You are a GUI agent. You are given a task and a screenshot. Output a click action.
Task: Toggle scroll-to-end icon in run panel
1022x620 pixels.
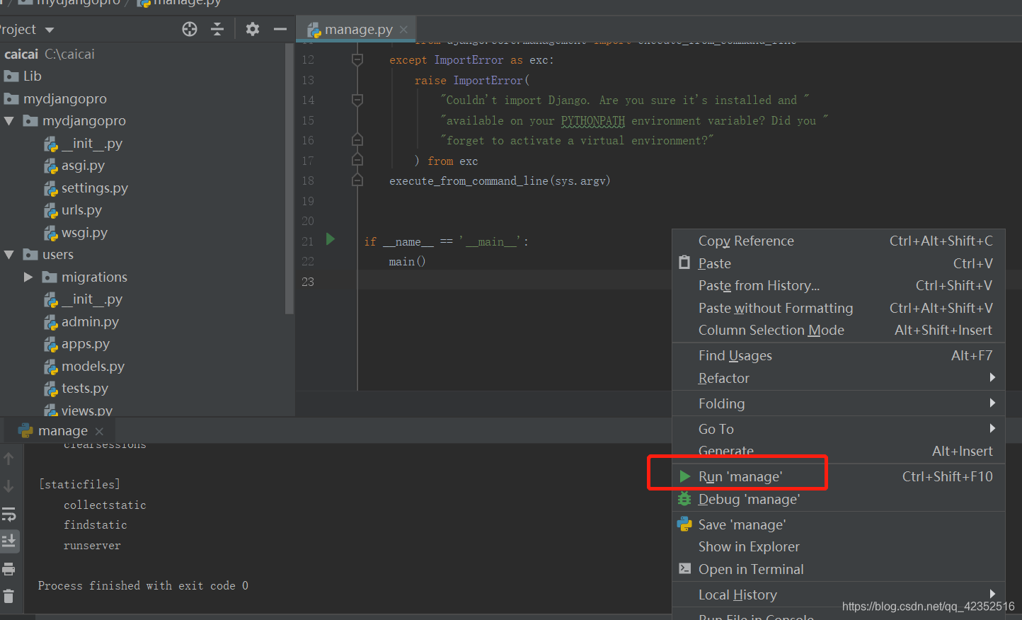(9, 541)
